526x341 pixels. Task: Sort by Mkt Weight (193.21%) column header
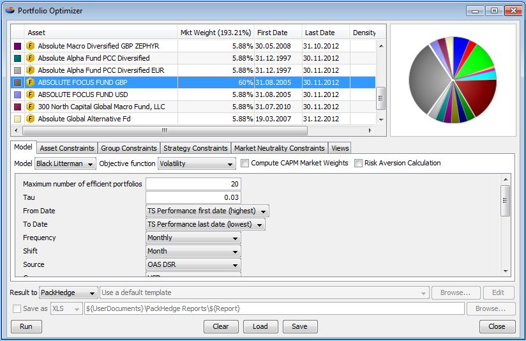(215, 33)
